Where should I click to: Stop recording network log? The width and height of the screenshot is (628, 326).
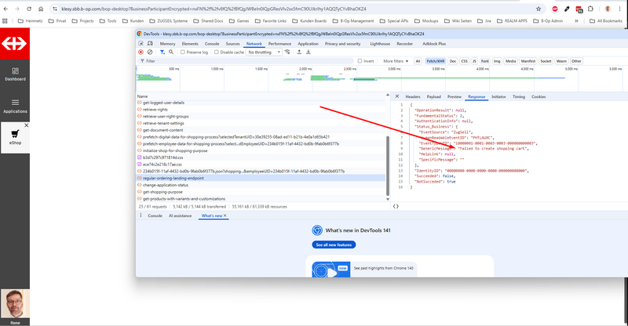click(141, 52)
